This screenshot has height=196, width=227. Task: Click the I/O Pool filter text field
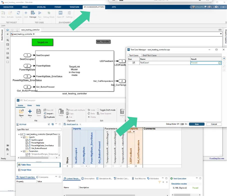[37, 129]
